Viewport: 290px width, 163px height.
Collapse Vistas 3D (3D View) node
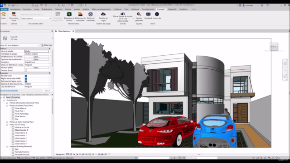[x=7, y=125]
